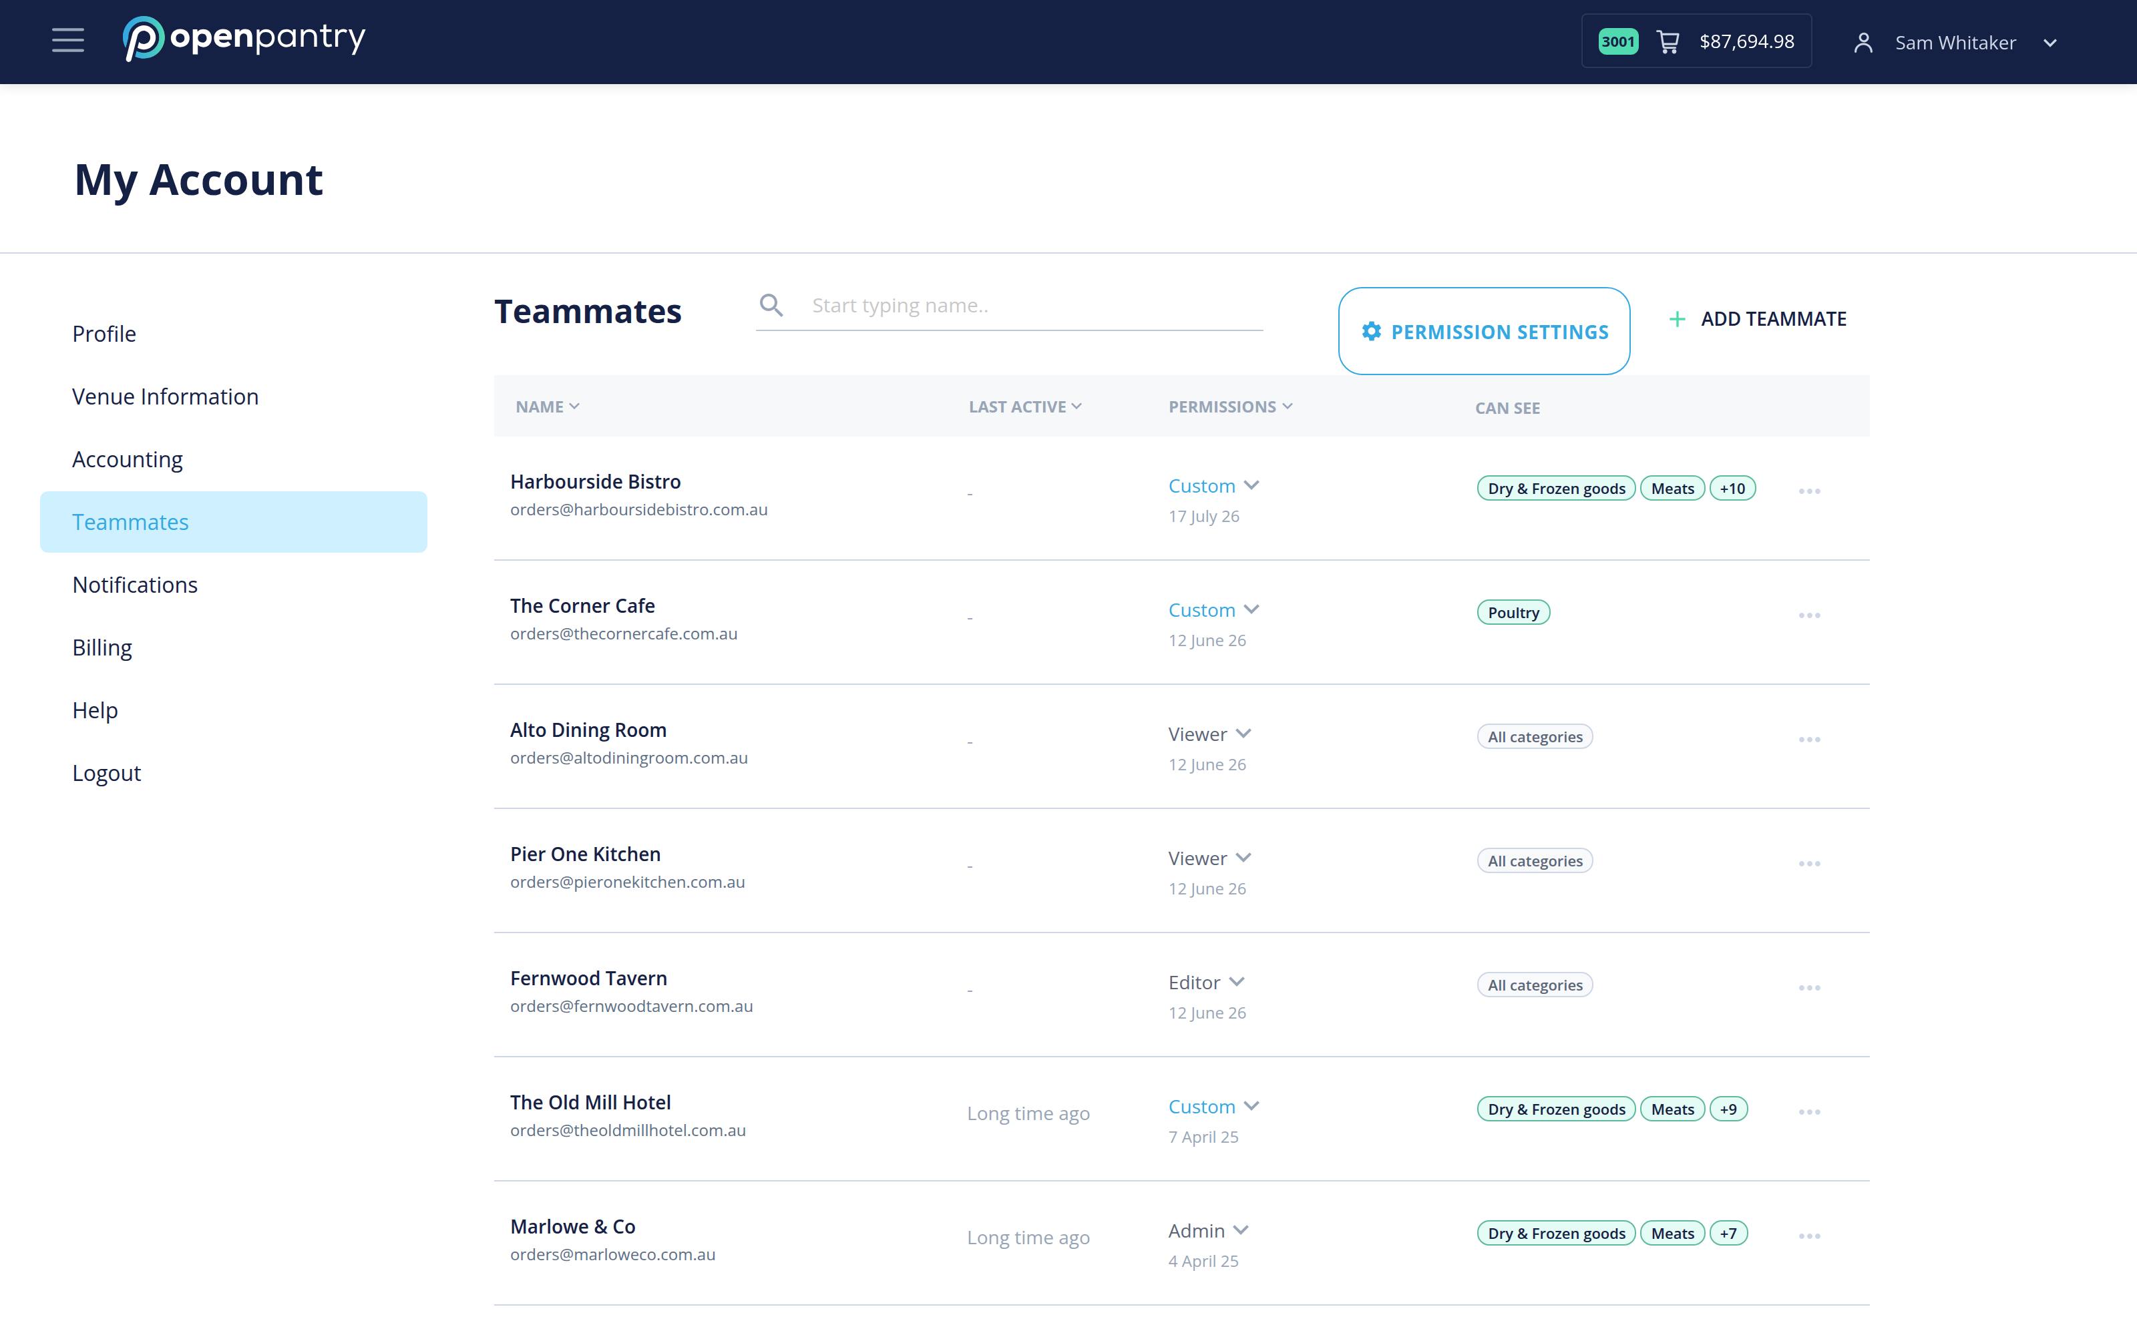Image resolution: width=2137 pixels, height=1335 pixels.
Task: Click the $87,694.98 cart total
Action: tap(1747, 41)
